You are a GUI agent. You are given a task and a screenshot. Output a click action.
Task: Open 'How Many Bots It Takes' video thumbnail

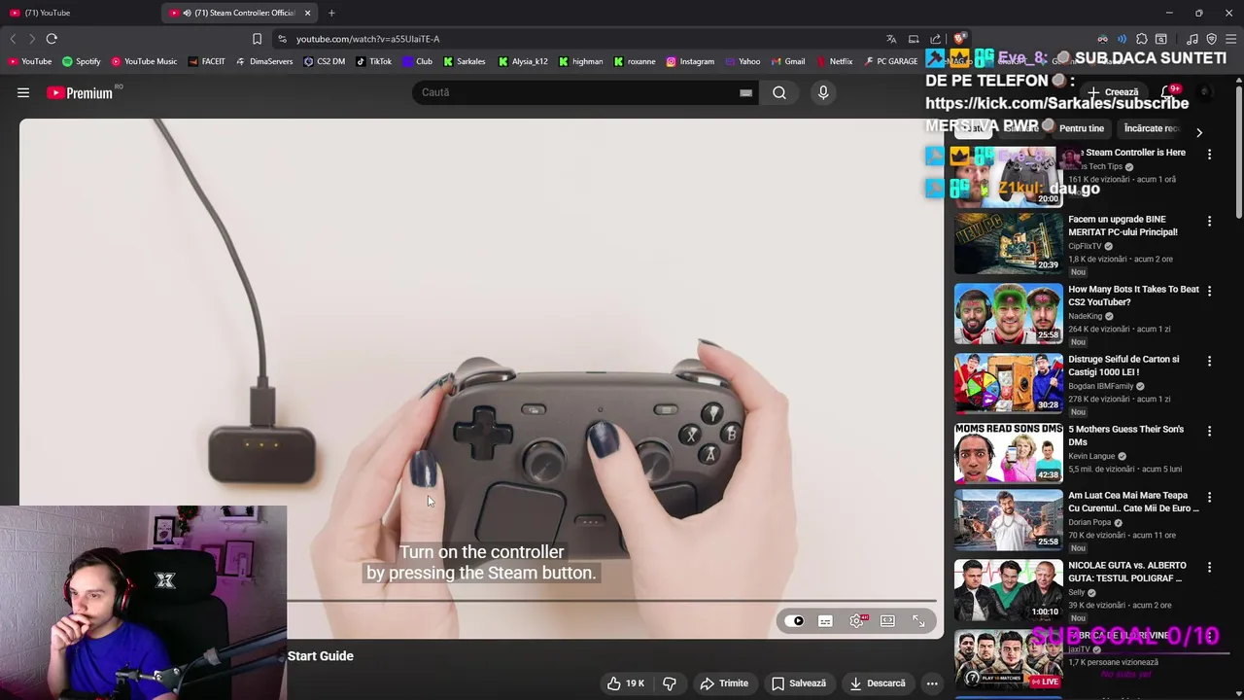(x=1008, y=313)
